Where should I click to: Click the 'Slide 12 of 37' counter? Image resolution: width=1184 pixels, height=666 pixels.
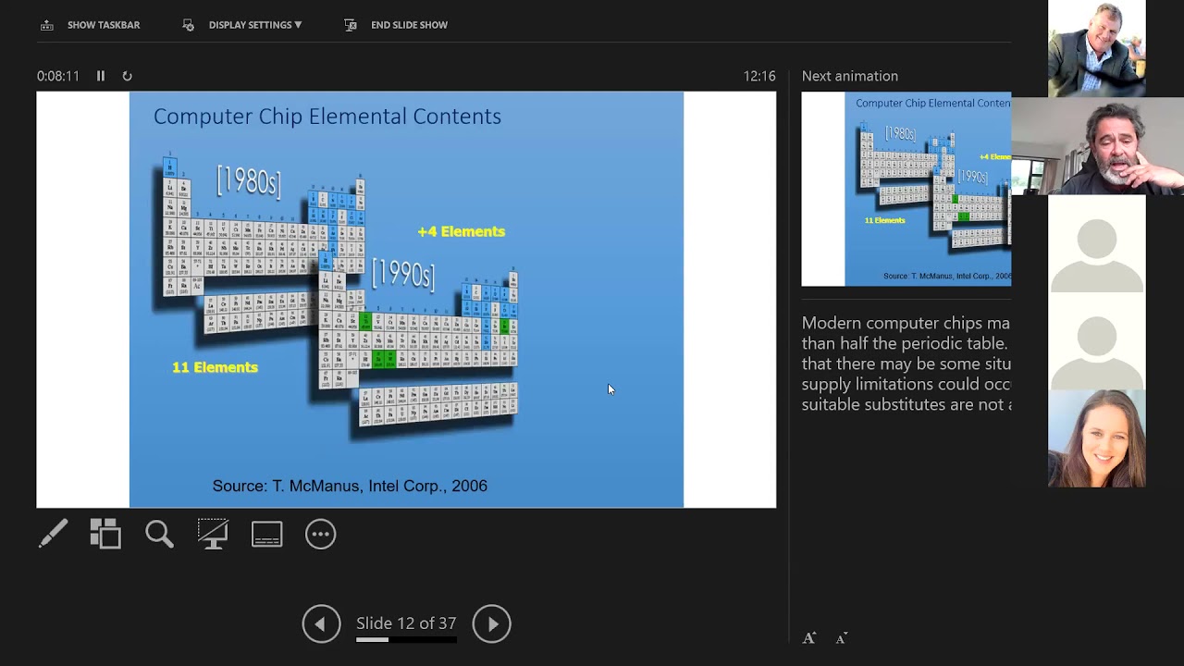coord(406,623)
